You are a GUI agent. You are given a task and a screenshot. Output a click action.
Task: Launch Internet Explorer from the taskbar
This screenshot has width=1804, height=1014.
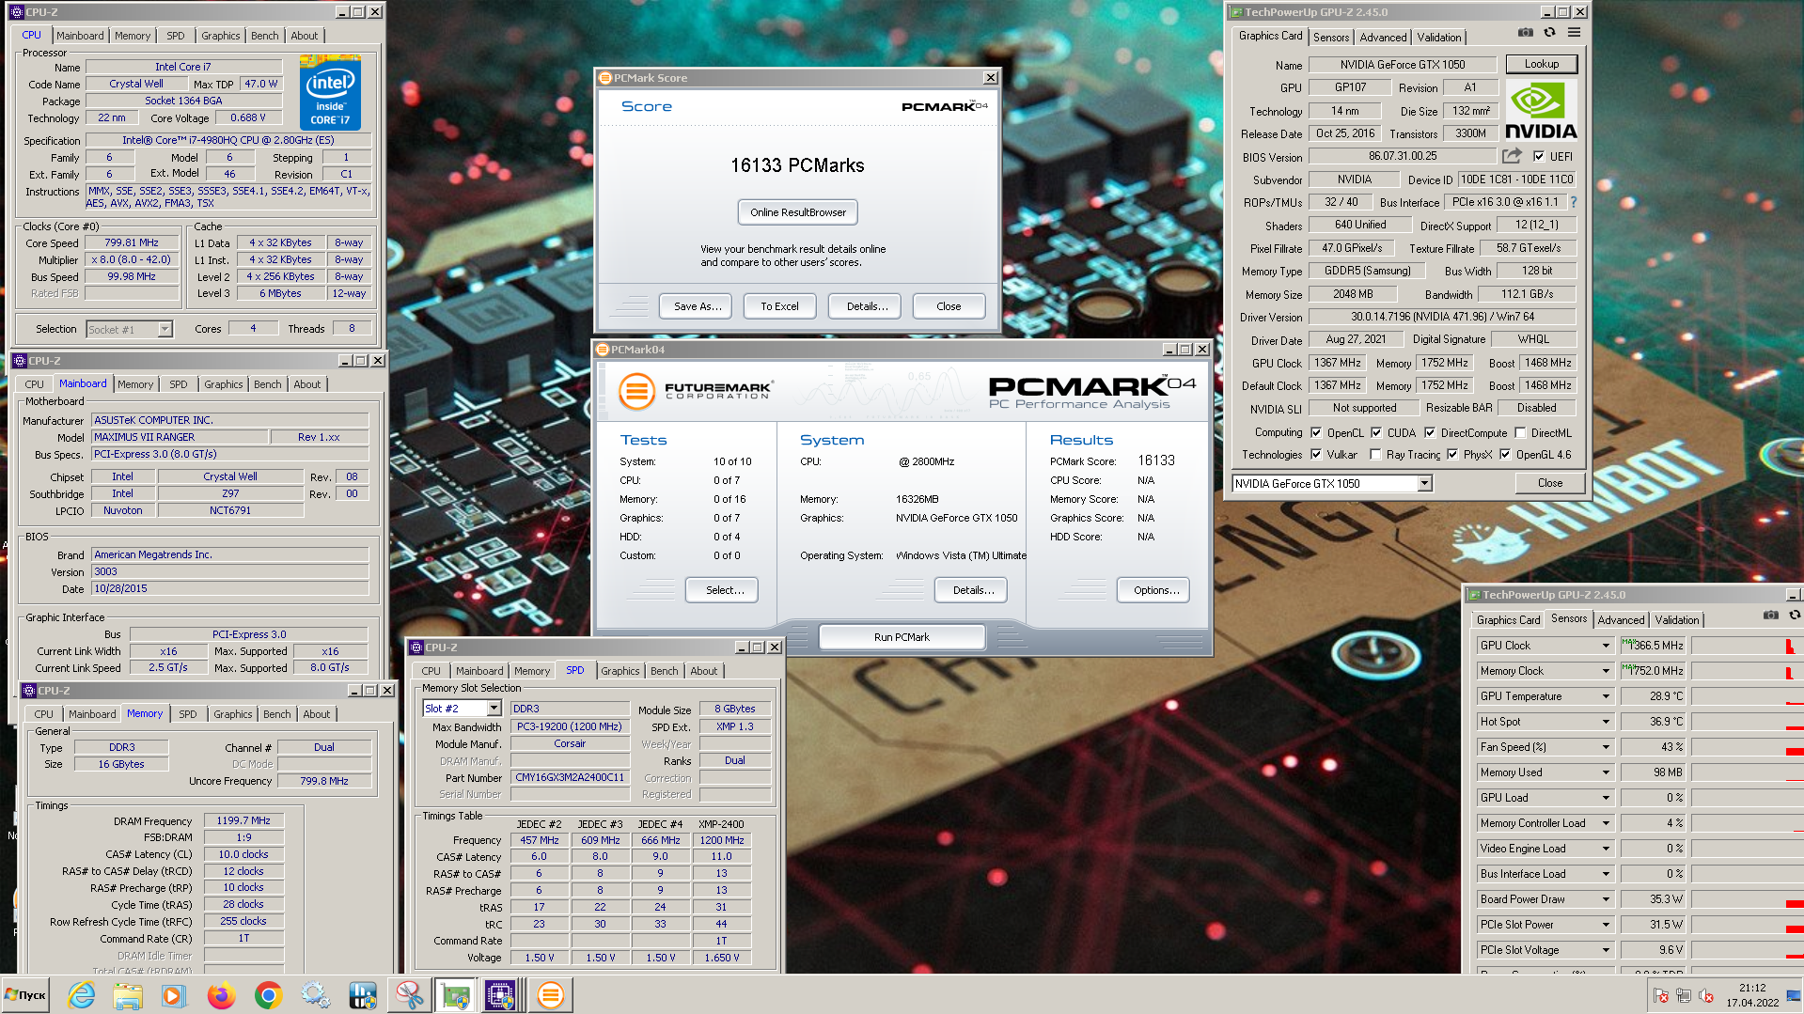point(82,995)
